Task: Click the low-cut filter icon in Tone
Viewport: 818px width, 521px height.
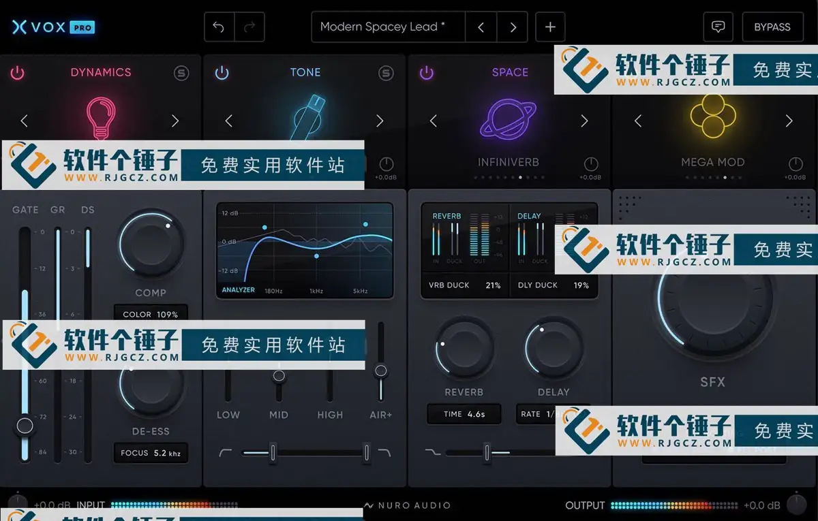Action: pyautogui.click(x=226, y=452)
